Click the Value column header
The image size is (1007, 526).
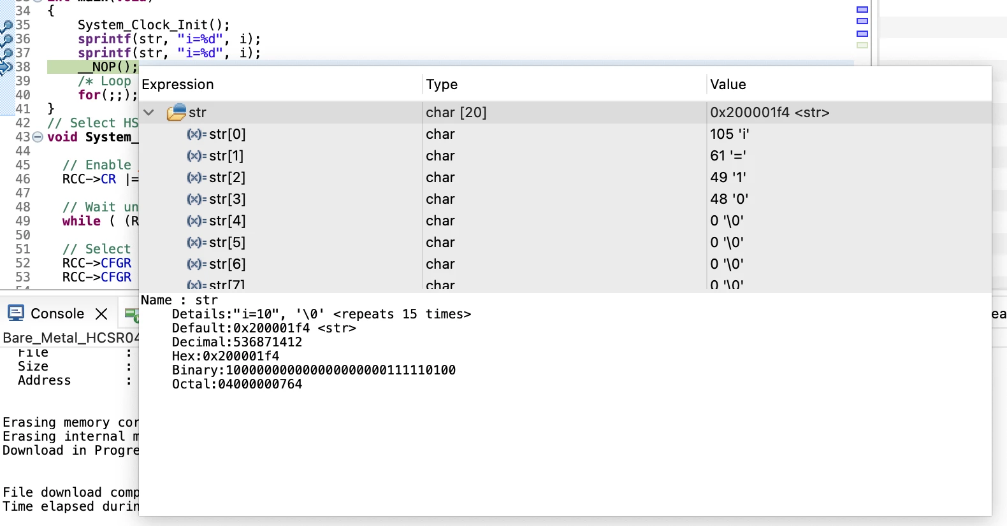pos(728,85)
